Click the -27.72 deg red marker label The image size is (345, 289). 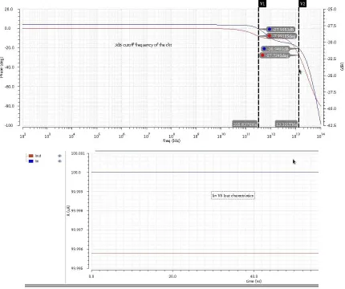275,55
